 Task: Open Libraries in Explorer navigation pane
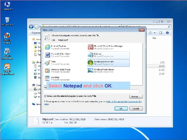click(x=37, y=62)
